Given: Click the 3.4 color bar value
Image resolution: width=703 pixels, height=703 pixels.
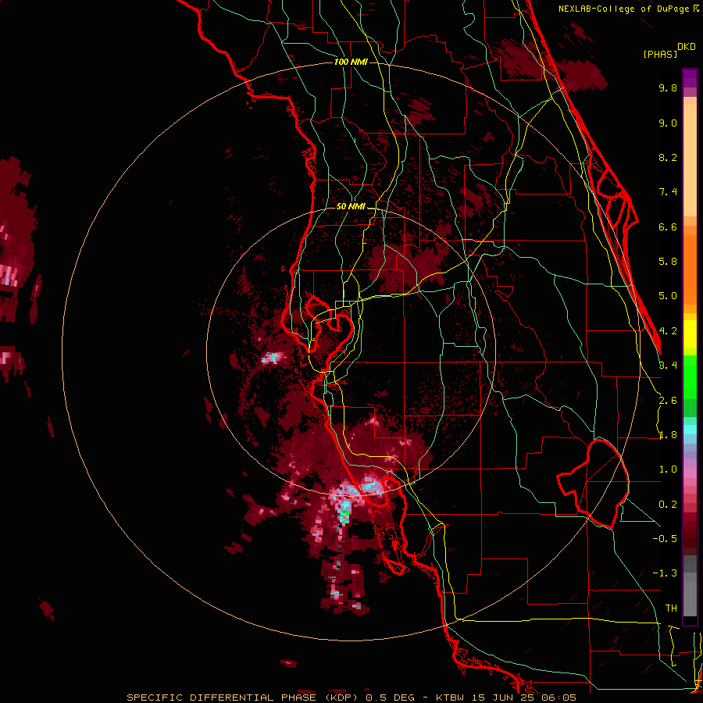Looking at the screenshot, I should pos(668,366).
